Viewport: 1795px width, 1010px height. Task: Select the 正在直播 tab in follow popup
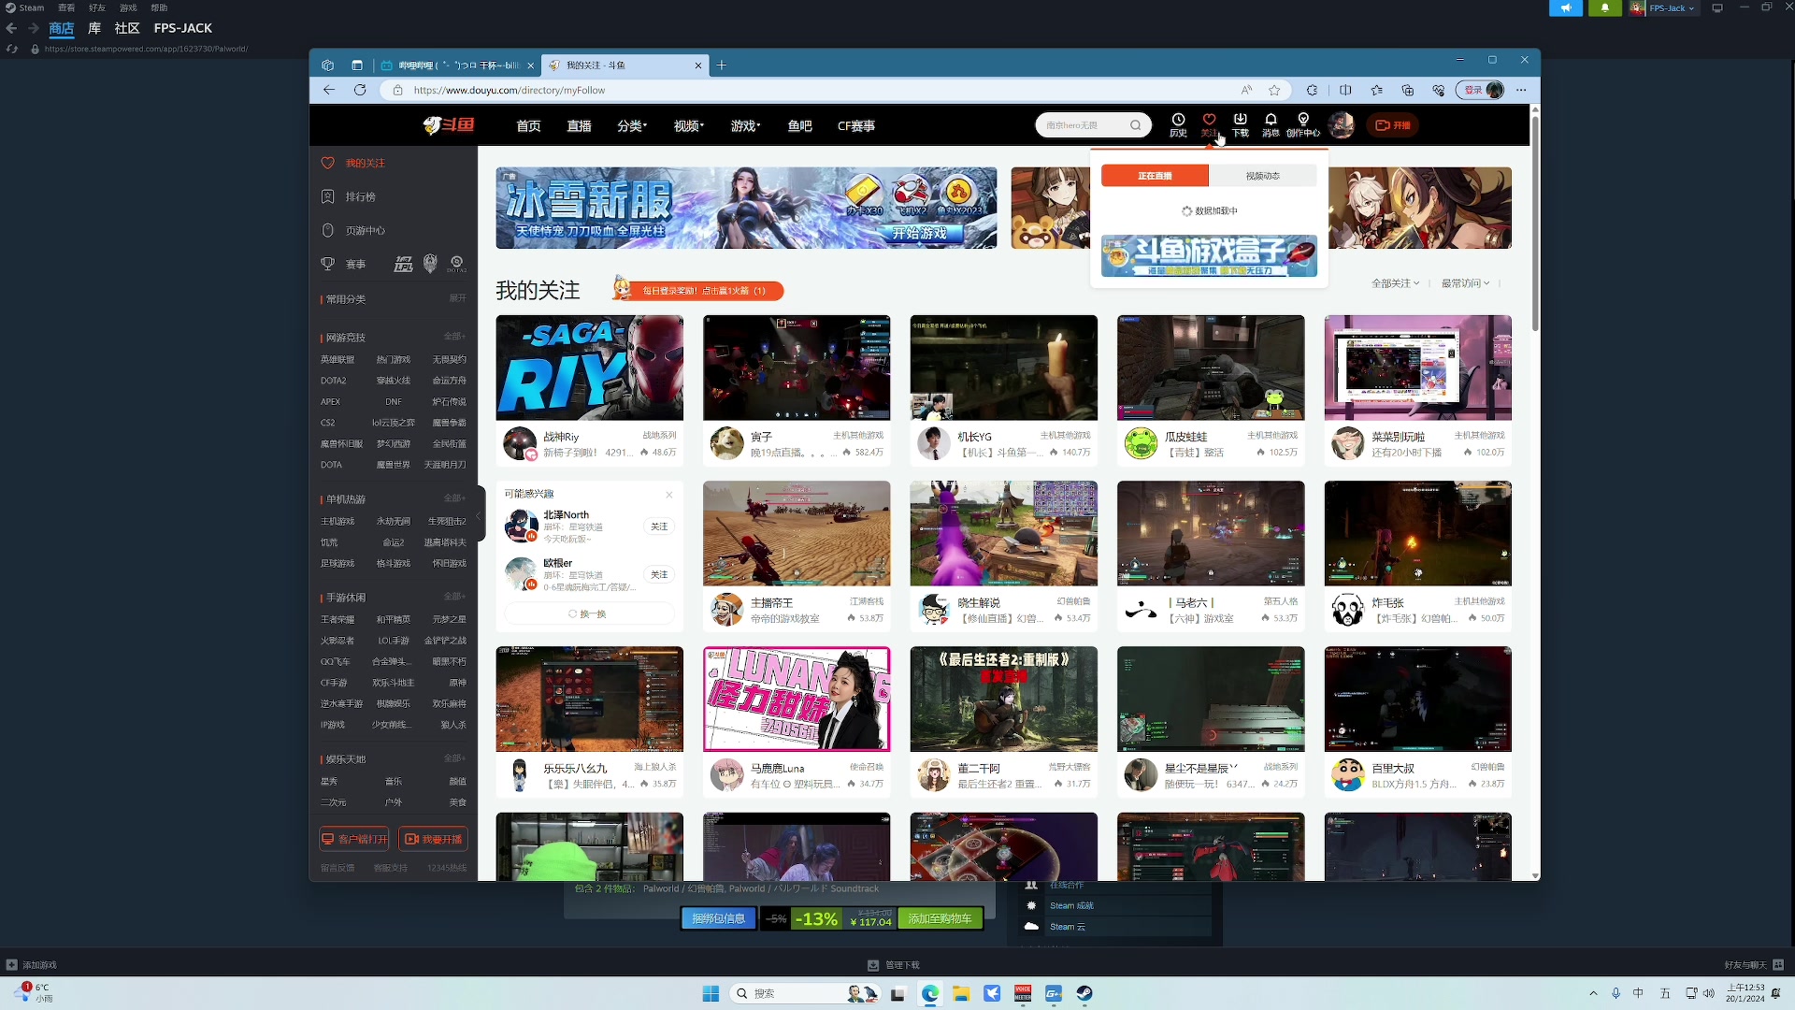(1155, 176)
